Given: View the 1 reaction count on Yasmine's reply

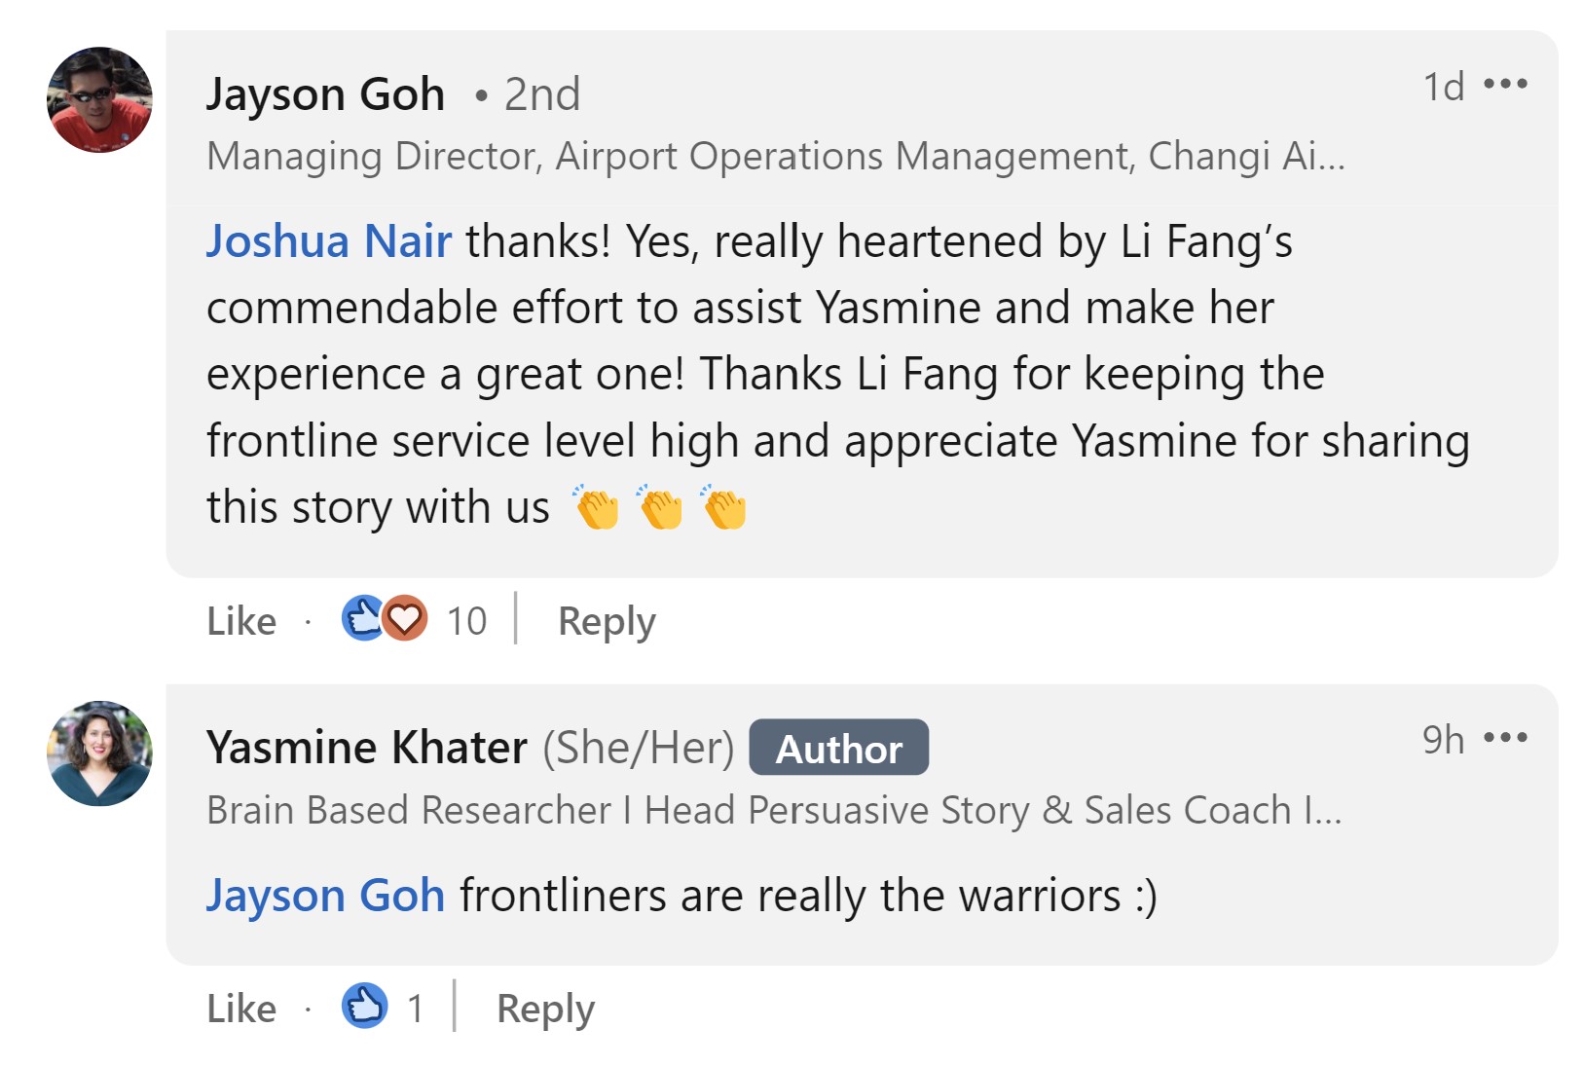Looking at the screenshot, I should click(416, 1009).
